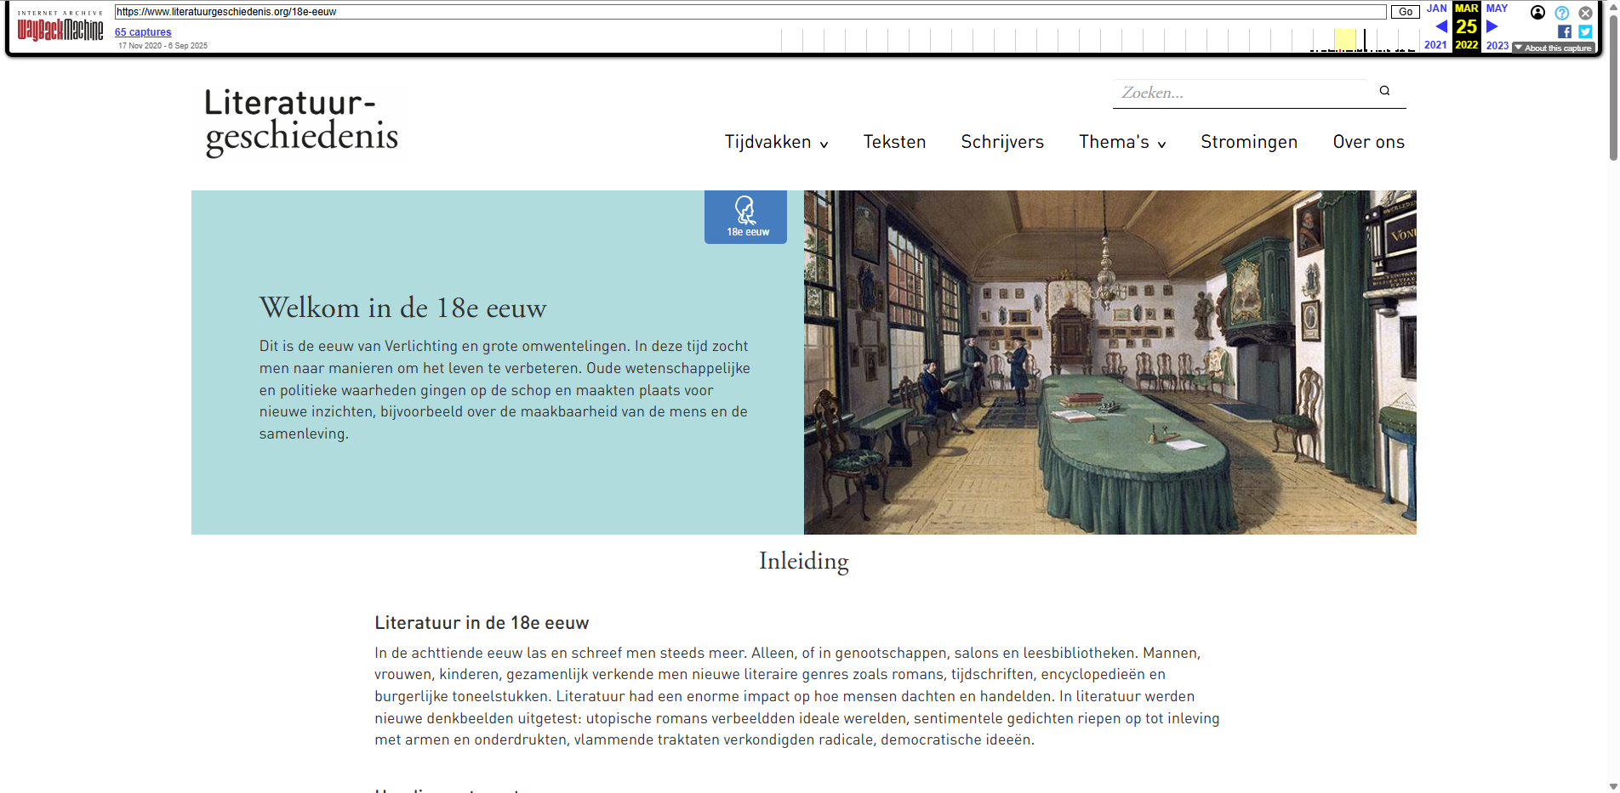Open the Wayback help question icon
1620x793 pixels.
tap(1562, 13)
